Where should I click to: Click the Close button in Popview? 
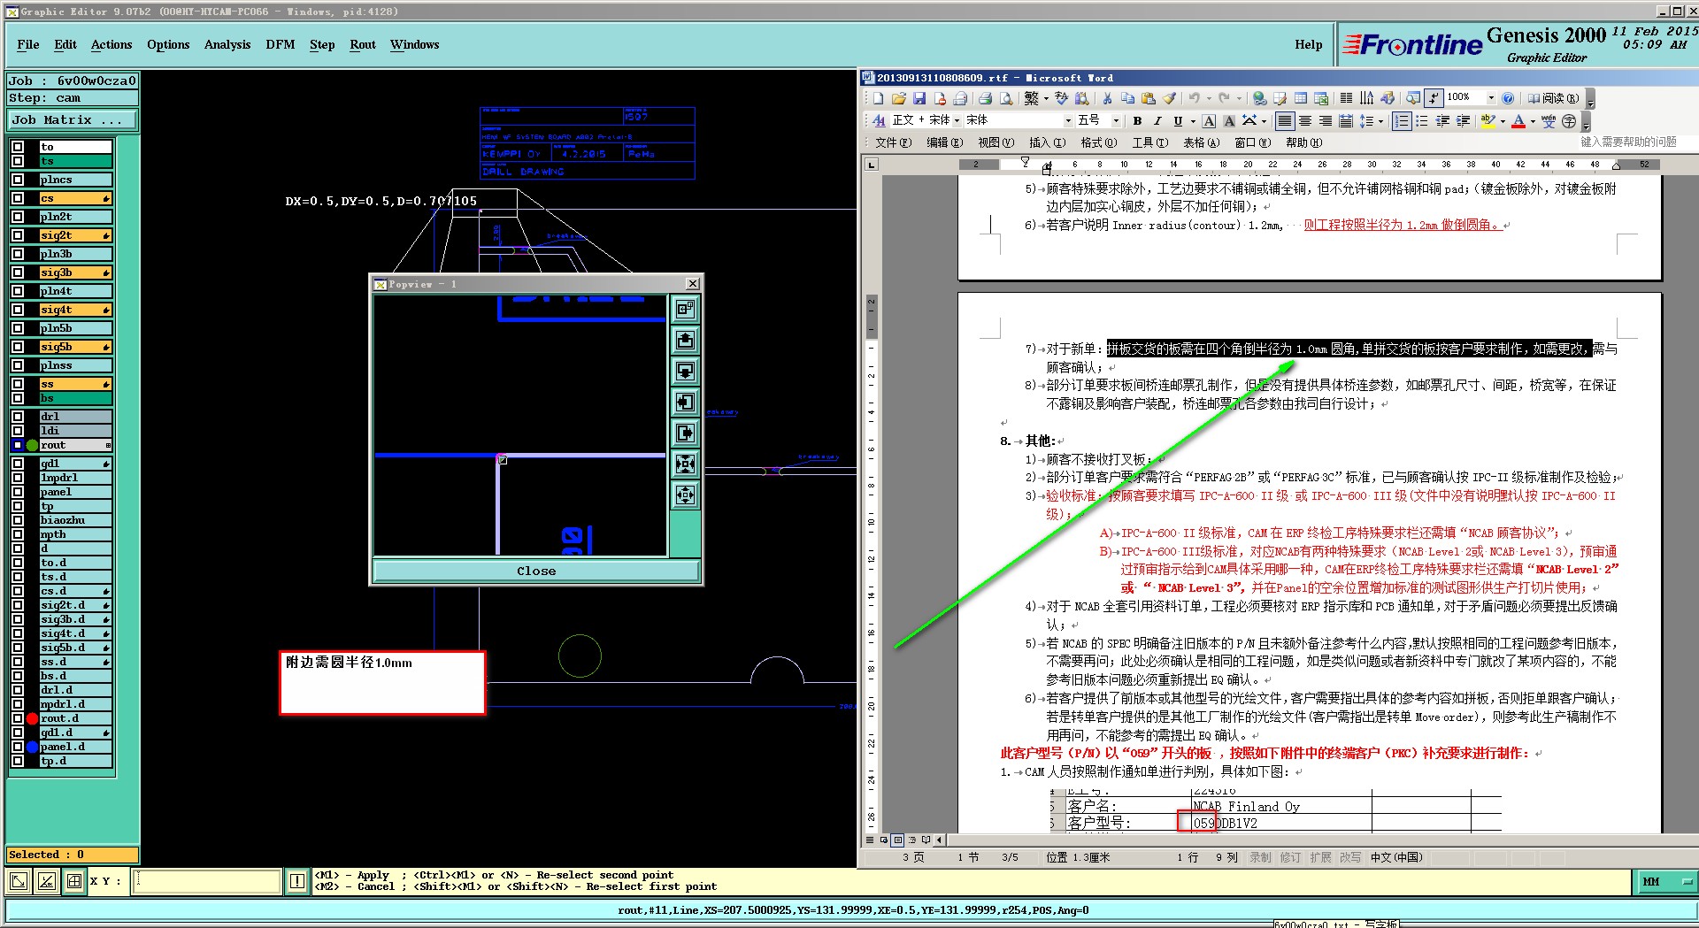(536, 571)
